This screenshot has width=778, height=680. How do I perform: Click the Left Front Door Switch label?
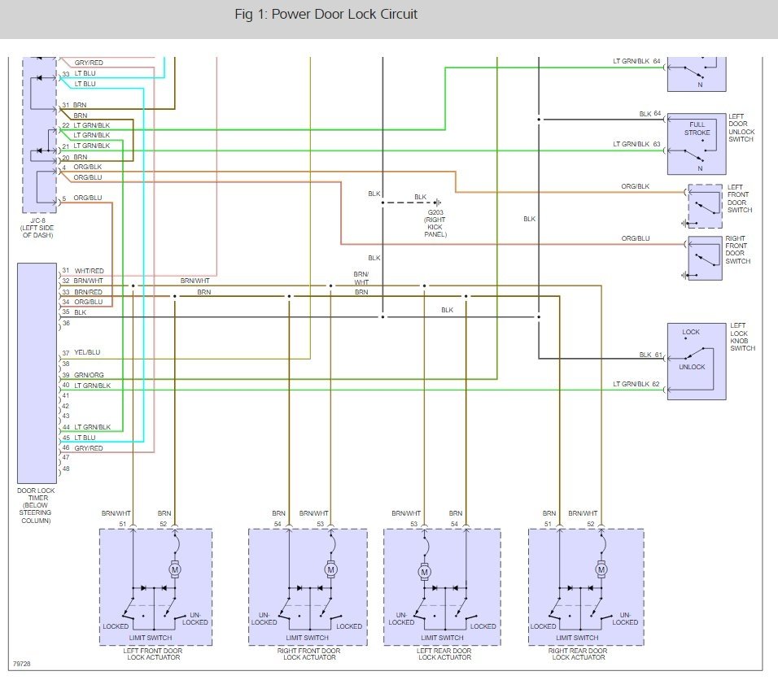pos(739,198)
